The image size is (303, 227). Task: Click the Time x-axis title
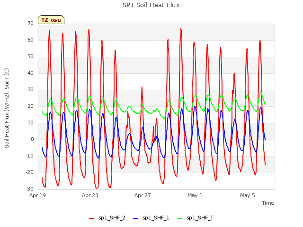[x=268, y=203]
